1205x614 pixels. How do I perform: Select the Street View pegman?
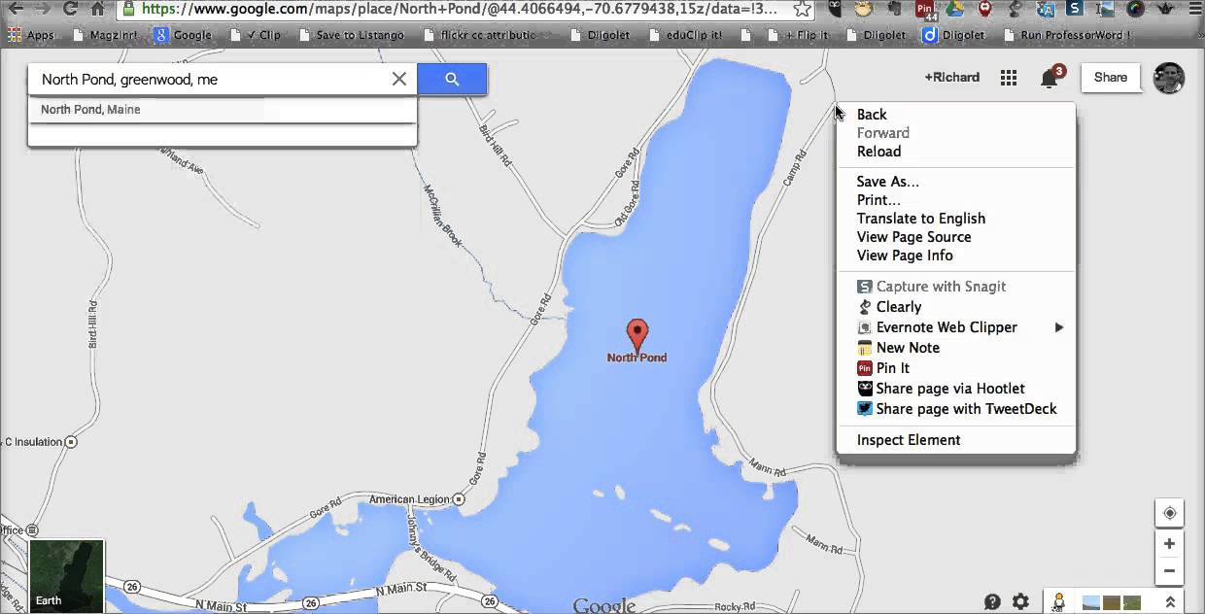click(1058, 602)
